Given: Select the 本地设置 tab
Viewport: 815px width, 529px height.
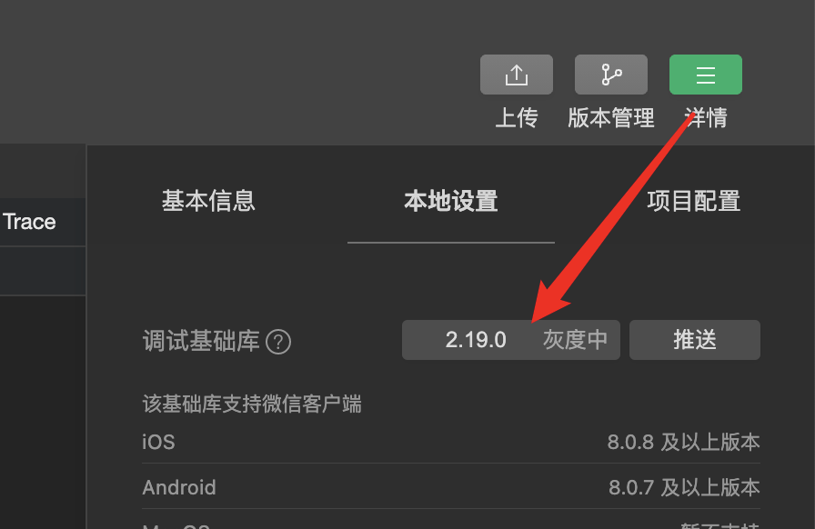Looking at the screenshot, I should pyautogui.click(x=450, y=201).
